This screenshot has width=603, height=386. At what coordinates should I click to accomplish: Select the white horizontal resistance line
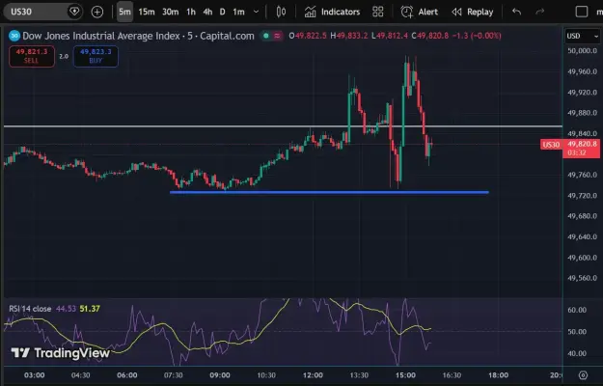[x=283, y=126]
